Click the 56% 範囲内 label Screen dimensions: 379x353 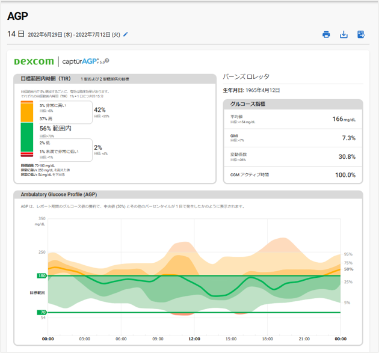click(55, 128)
